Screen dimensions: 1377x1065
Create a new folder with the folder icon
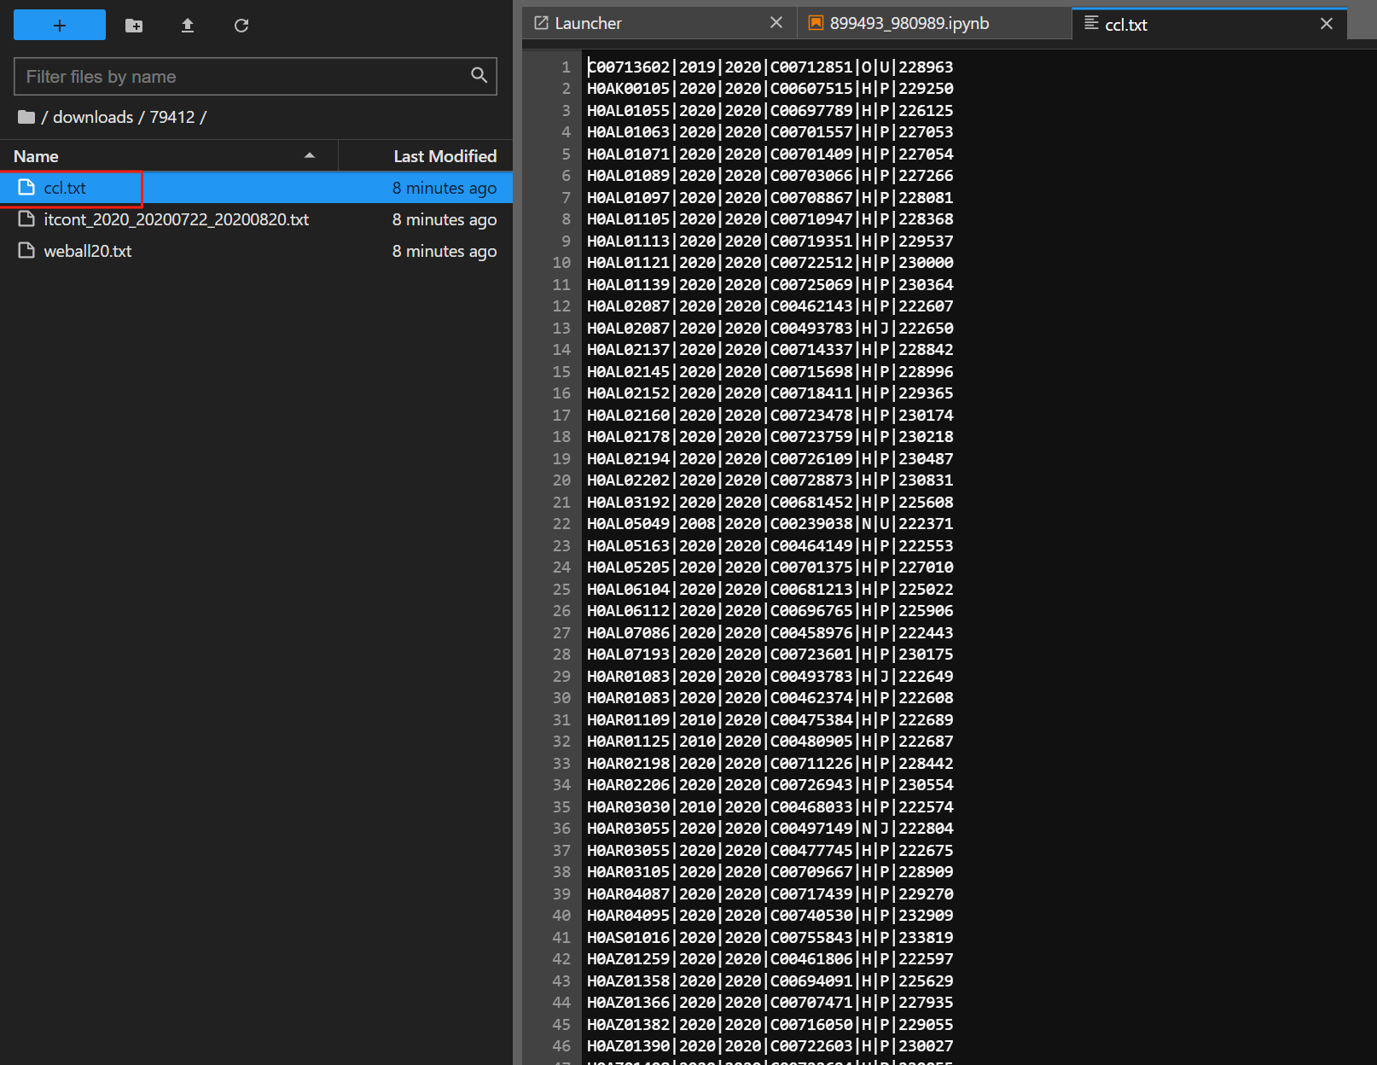134,26
